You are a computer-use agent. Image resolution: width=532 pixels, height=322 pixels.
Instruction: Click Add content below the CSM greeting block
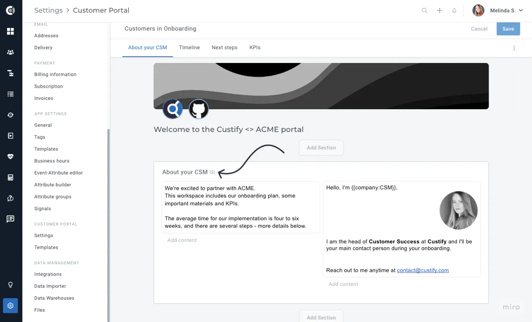click(344, 284)
